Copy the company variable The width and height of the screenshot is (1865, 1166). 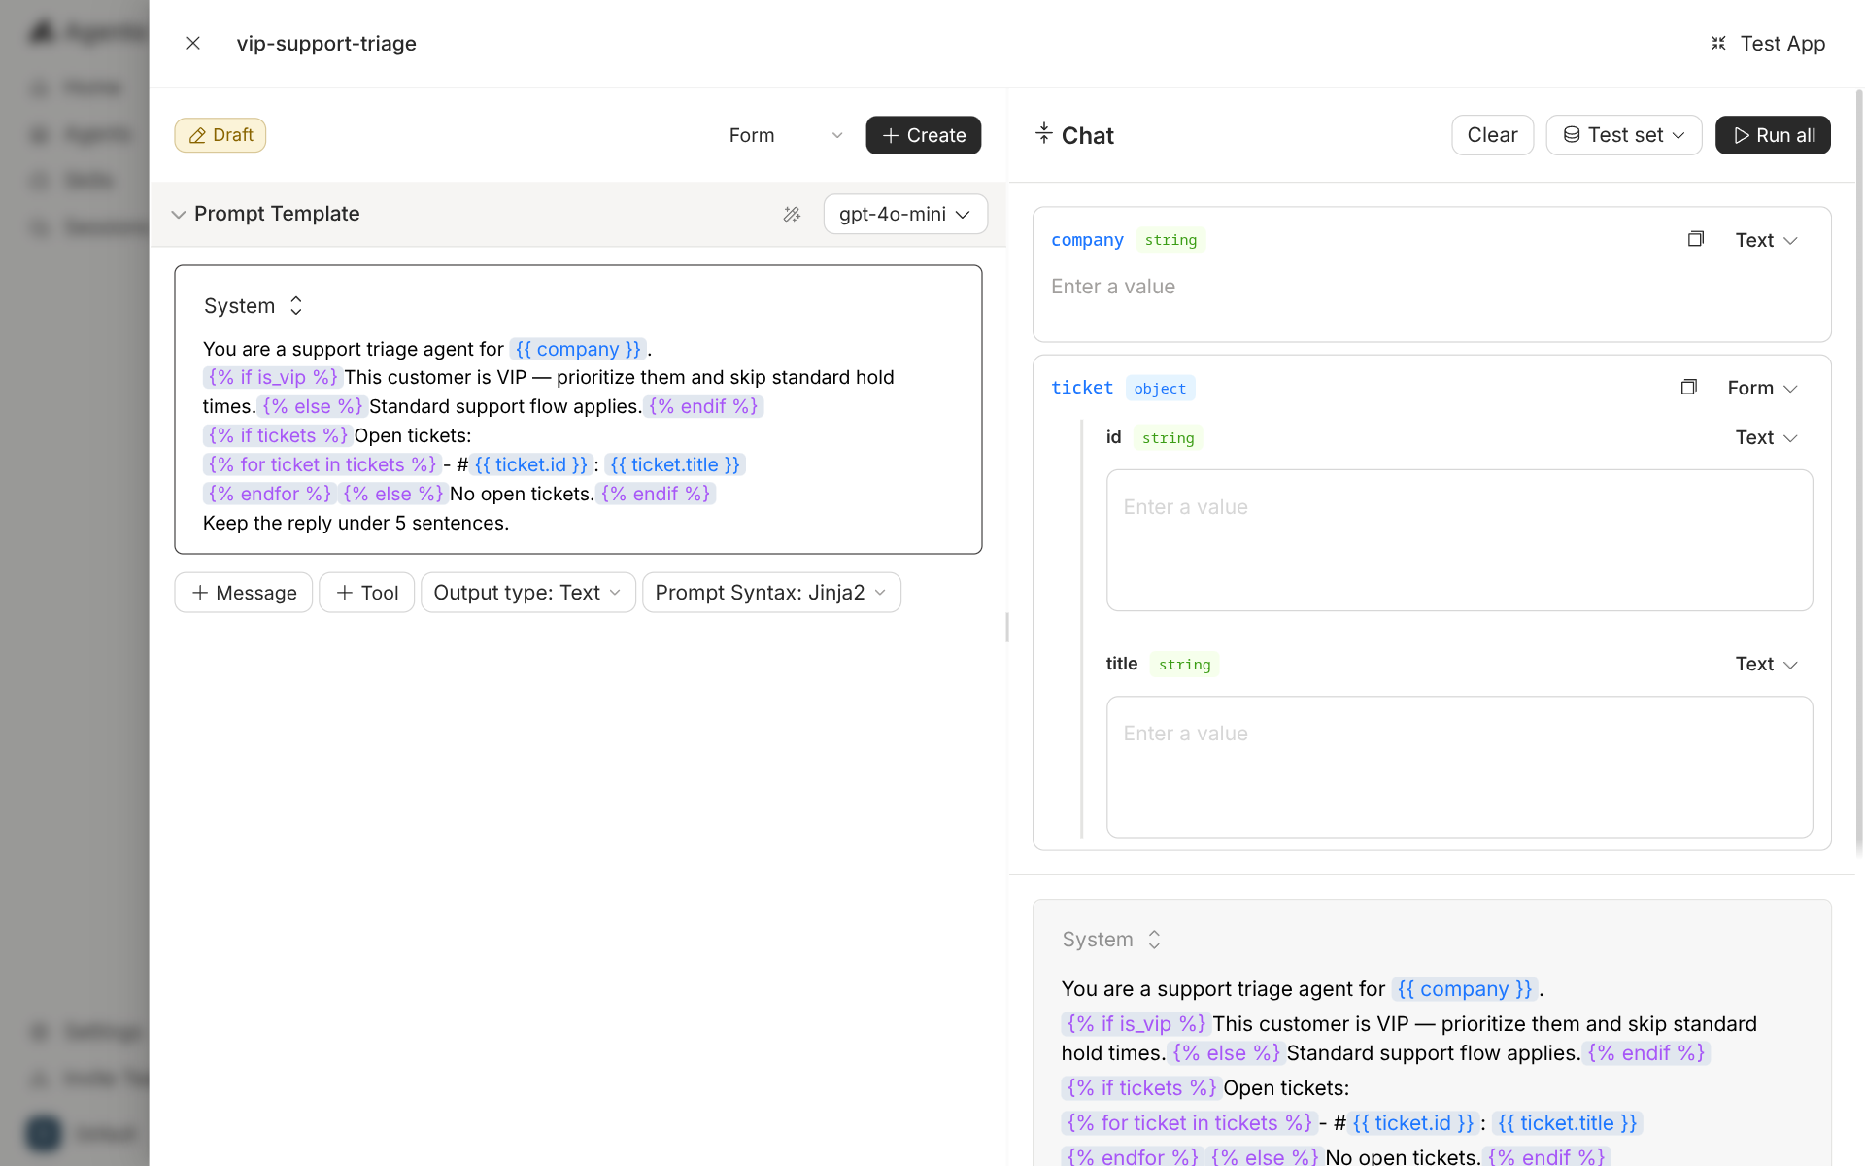pyautogui.click(x=1696, y=239)
